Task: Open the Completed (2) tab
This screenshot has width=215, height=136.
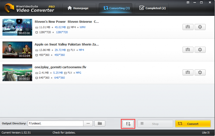Action: 152,8
